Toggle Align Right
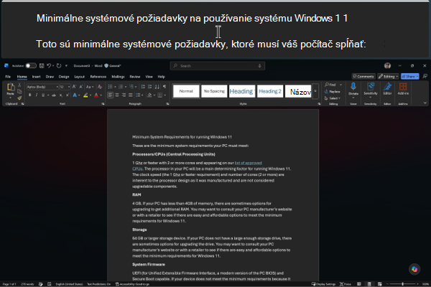The height and width of the screenshot is (287, 431). [x=124, y=95]
